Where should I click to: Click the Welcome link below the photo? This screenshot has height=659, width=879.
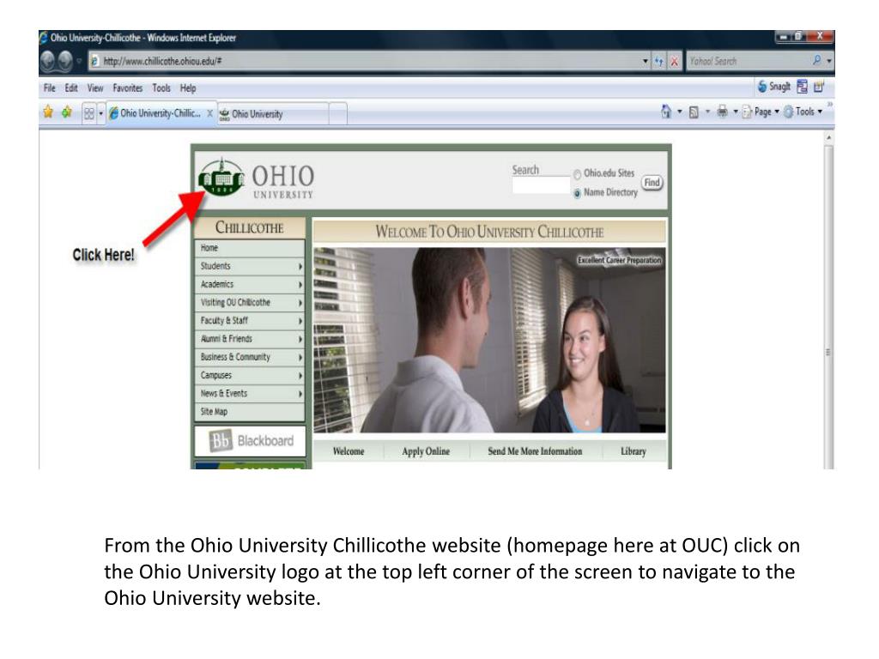coord(349,451)
